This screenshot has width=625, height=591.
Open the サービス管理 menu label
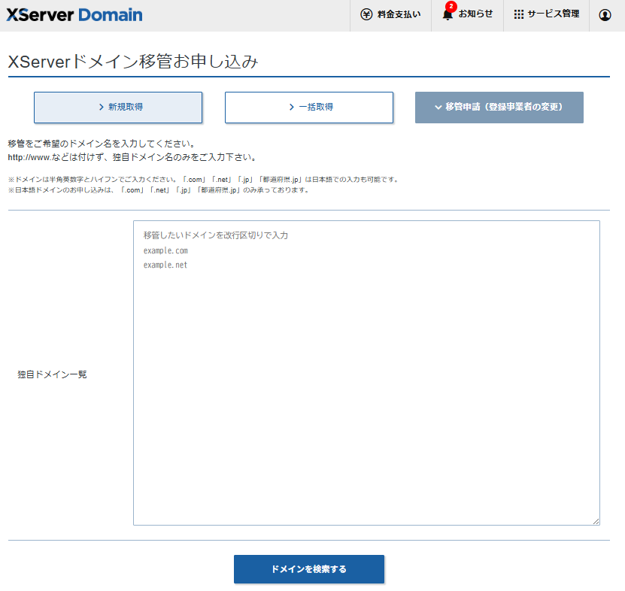(x=553, y=14)
